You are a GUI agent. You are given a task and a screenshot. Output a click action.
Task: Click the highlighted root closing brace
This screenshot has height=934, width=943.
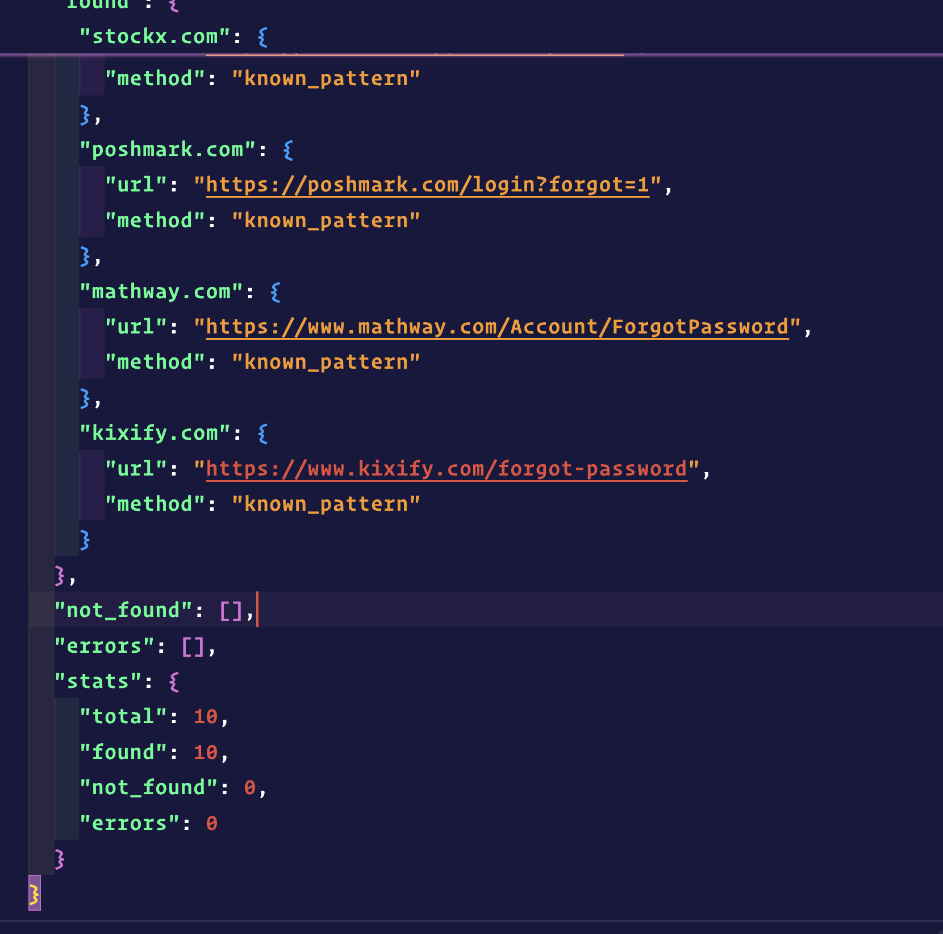[34, 893]
